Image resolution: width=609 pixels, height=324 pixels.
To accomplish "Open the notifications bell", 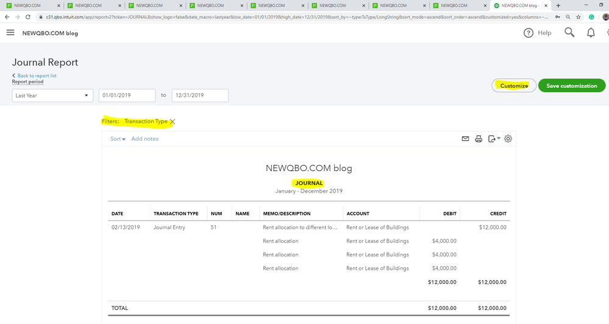I will point(591,33).
